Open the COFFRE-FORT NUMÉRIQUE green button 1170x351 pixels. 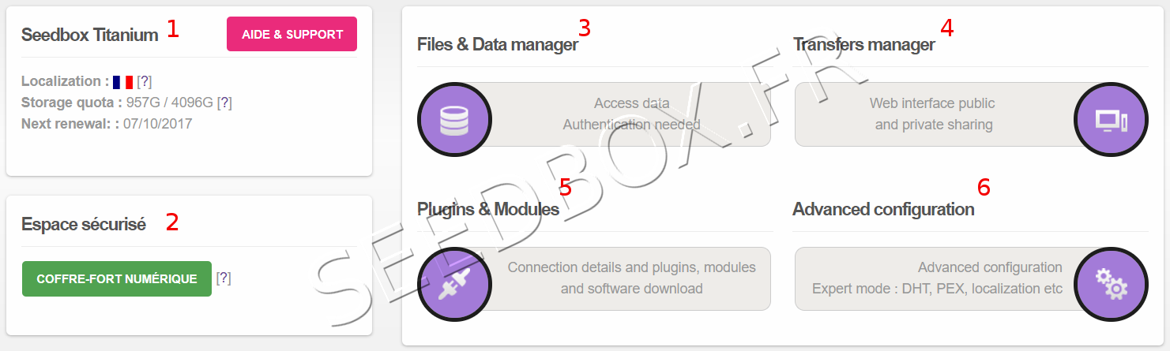coord(117,278)
